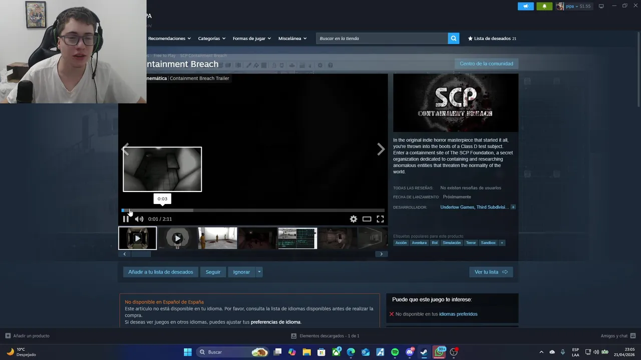Select the Simulación tag

452,243
